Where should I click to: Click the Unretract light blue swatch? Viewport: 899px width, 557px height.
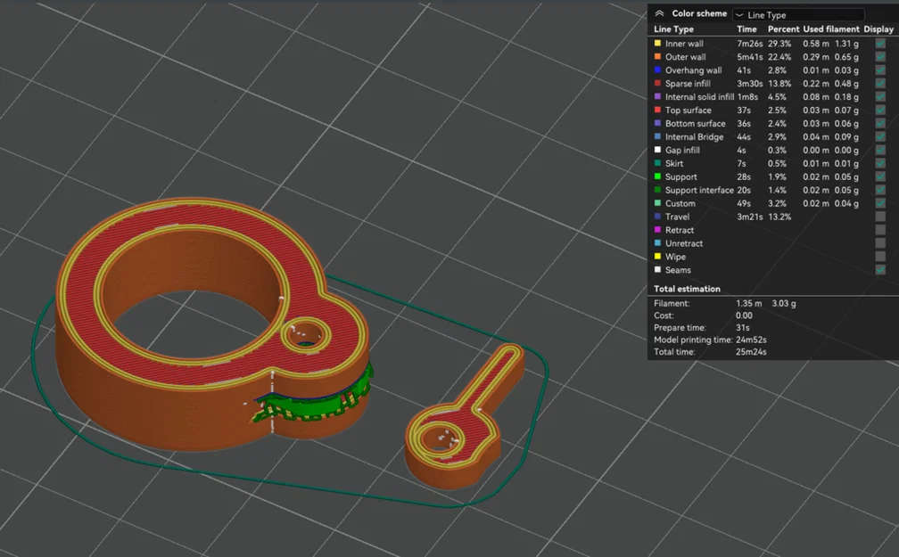[657, 243]
